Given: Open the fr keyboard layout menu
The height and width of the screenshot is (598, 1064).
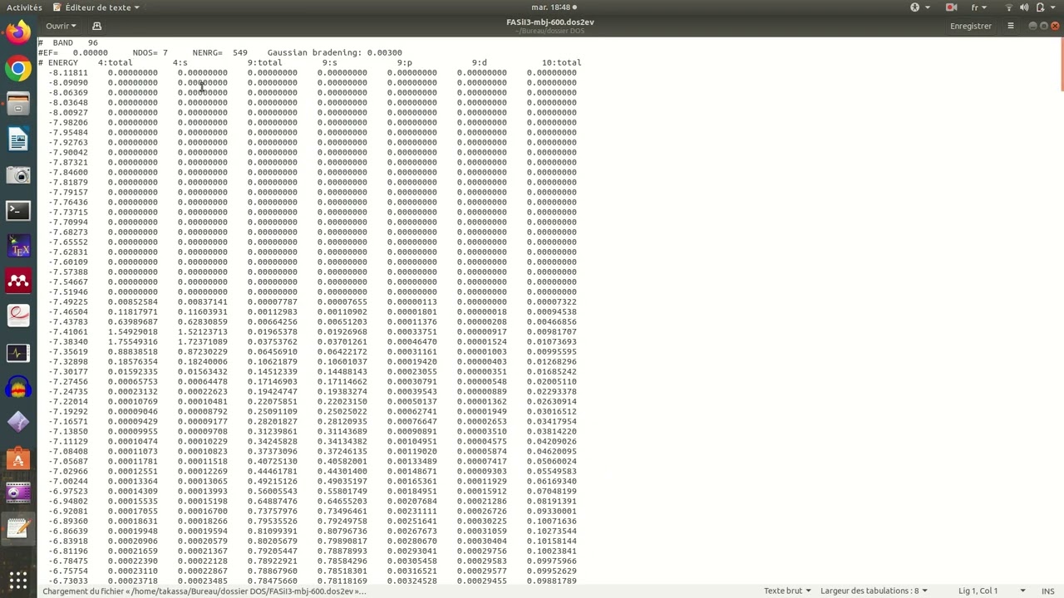Looking at the screenshot, I should pos(979,7).
